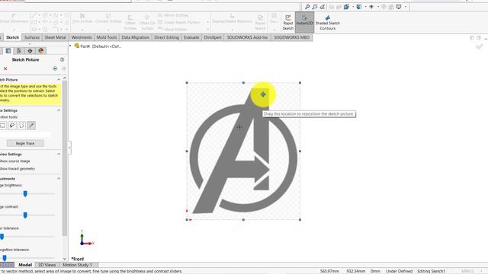Click the Begin Trace button
Image resolution: width=488 pixels, height=274 pixels.
pos(25,143)
